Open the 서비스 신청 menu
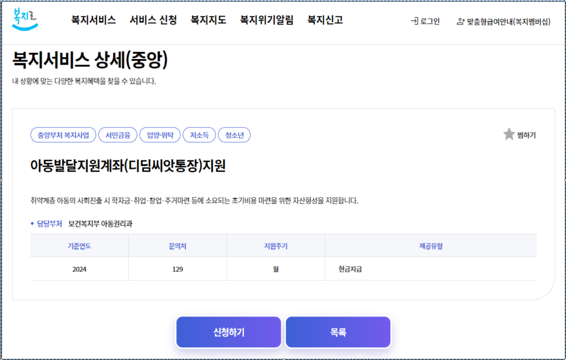The width and height of the screenshot is (566, 360). [153, 20]
